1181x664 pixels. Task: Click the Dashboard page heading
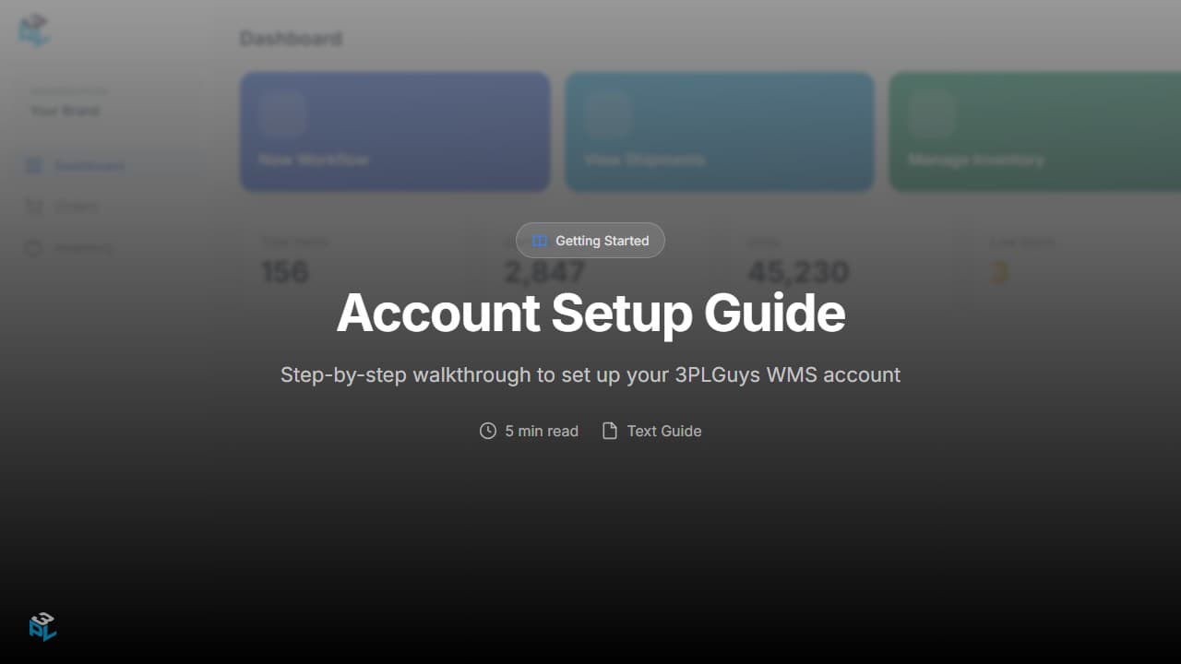[291, 39]
